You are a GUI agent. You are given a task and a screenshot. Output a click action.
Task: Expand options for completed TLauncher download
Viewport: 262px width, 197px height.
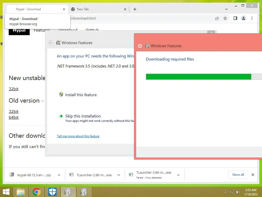click(119, 175)
